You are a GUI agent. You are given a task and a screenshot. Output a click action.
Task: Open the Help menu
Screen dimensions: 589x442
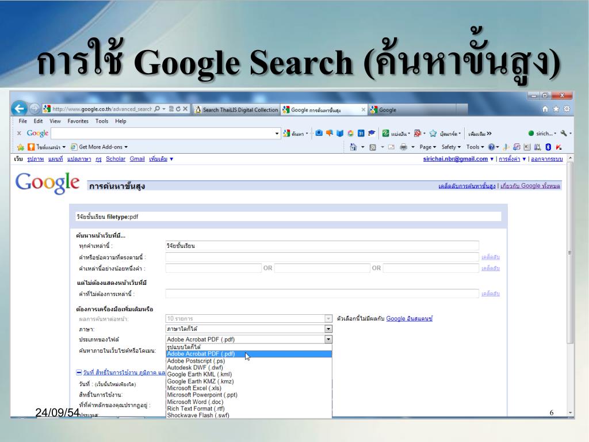pos(121,121)
